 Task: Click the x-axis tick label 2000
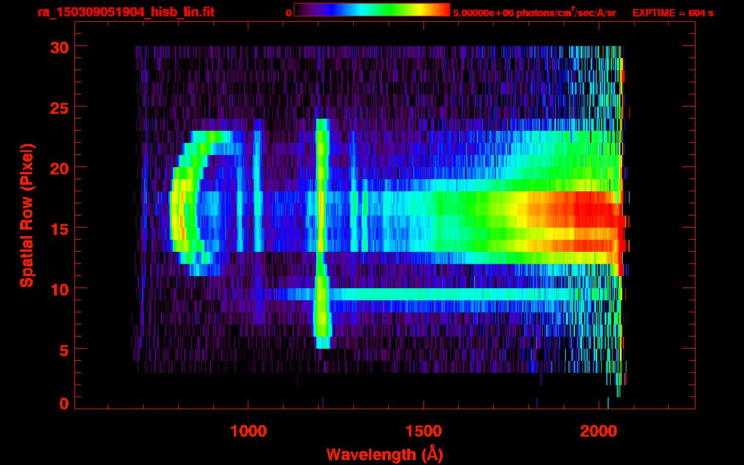pyautogui.click(x=599, y=431)
